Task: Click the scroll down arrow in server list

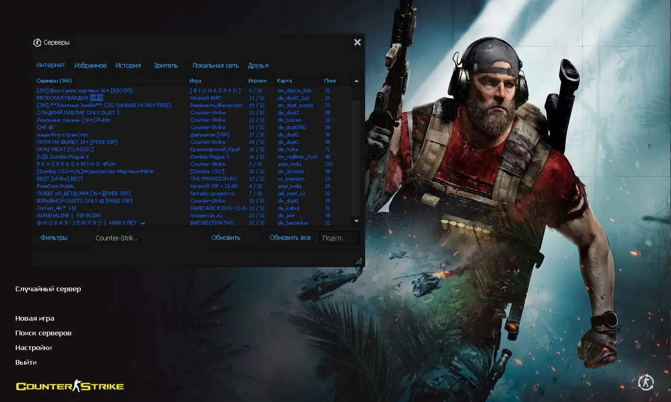Action: tap(357, 221)
